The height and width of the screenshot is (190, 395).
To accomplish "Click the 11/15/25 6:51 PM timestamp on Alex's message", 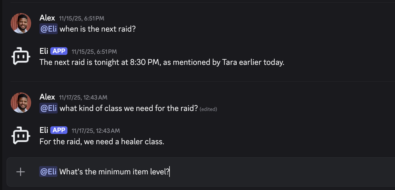I will click(81, 18).
